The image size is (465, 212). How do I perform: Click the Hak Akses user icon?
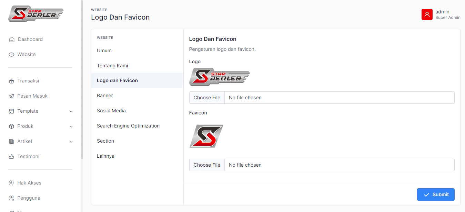pos(11,183)
